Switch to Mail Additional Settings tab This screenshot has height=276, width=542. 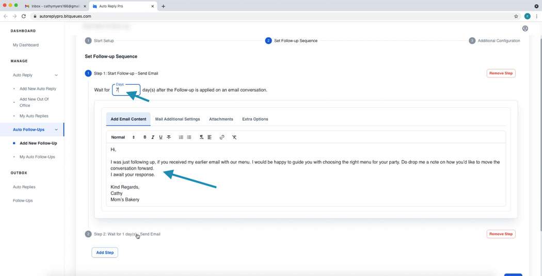pos(178,119)
